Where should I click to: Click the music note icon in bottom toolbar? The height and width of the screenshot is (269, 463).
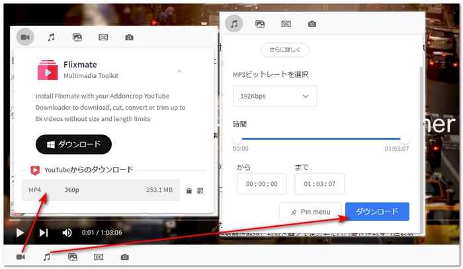tap(46, 256)
